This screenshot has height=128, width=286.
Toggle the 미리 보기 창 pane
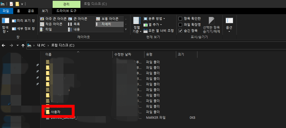coord(23,21)
